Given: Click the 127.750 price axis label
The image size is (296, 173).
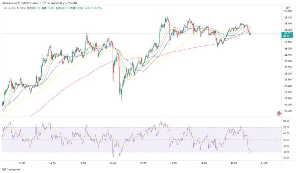Looking at the screenshot, I should 287,105.
